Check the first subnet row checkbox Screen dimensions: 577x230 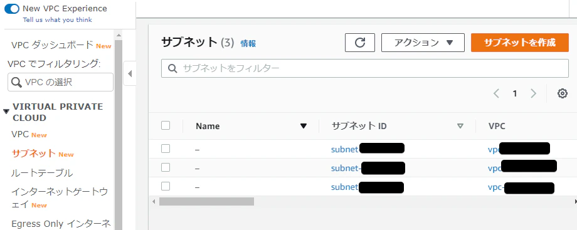(166, 149)
